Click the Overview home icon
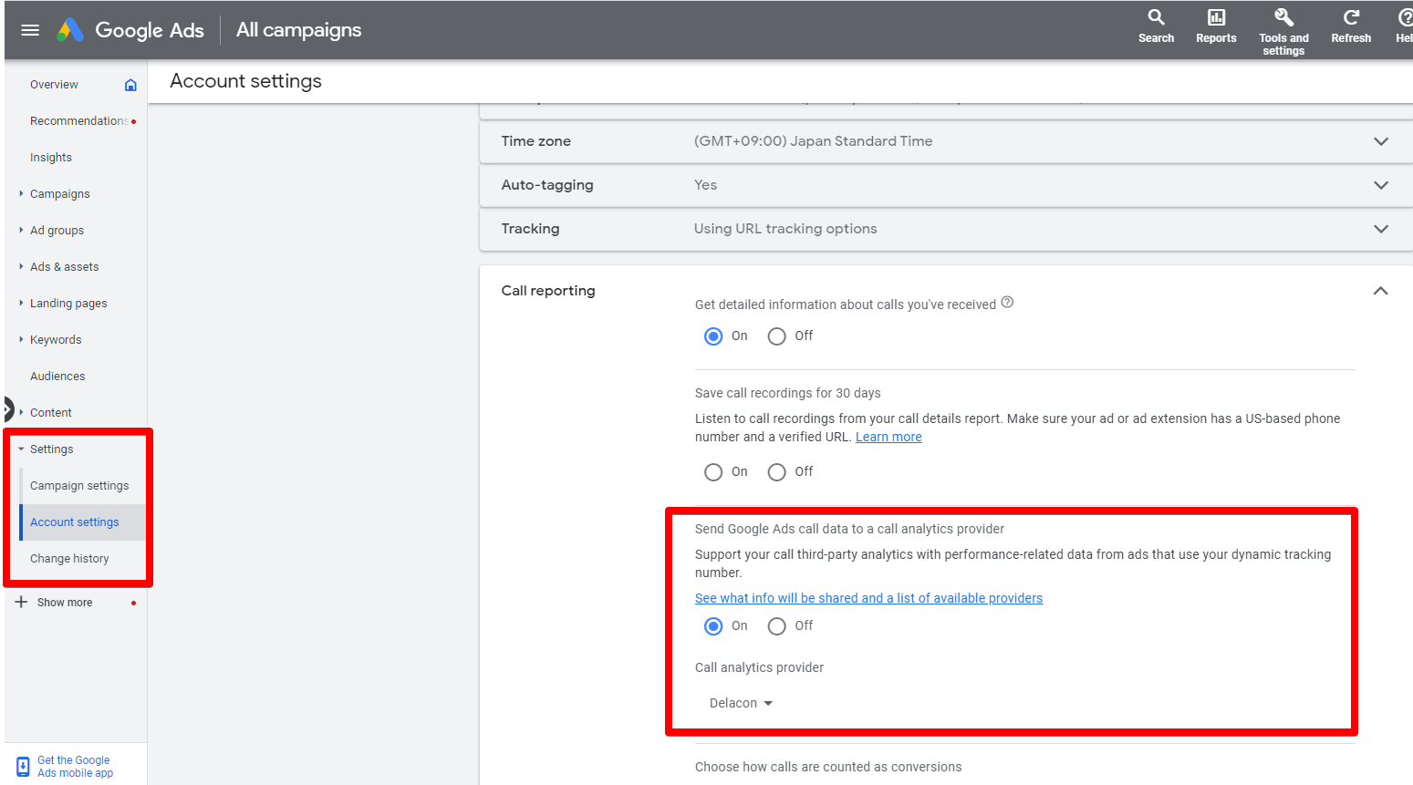This screenshot has height=785, width=1413. [130, 85]
